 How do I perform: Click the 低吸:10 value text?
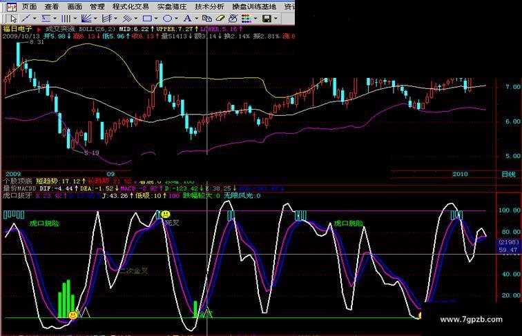click(x=149, y=196)
